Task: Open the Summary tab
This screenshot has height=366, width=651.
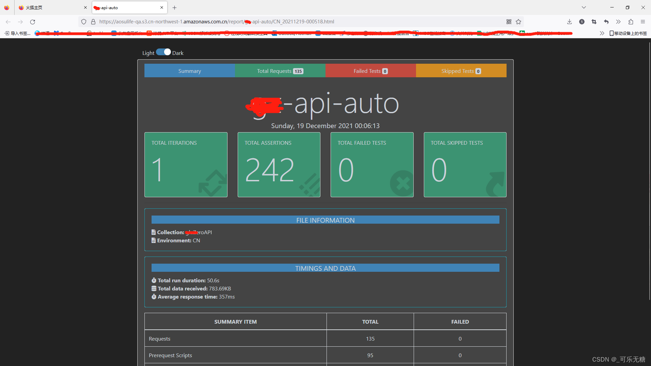Action: coord(190,71)
